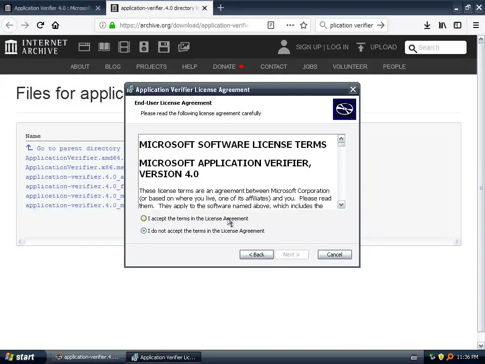Bookmark this page with the star

(304, 25)
